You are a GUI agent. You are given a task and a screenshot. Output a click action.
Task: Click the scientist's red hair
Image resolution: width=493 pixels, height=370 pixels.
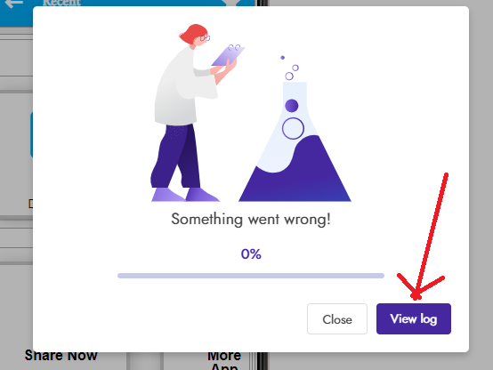193,33
